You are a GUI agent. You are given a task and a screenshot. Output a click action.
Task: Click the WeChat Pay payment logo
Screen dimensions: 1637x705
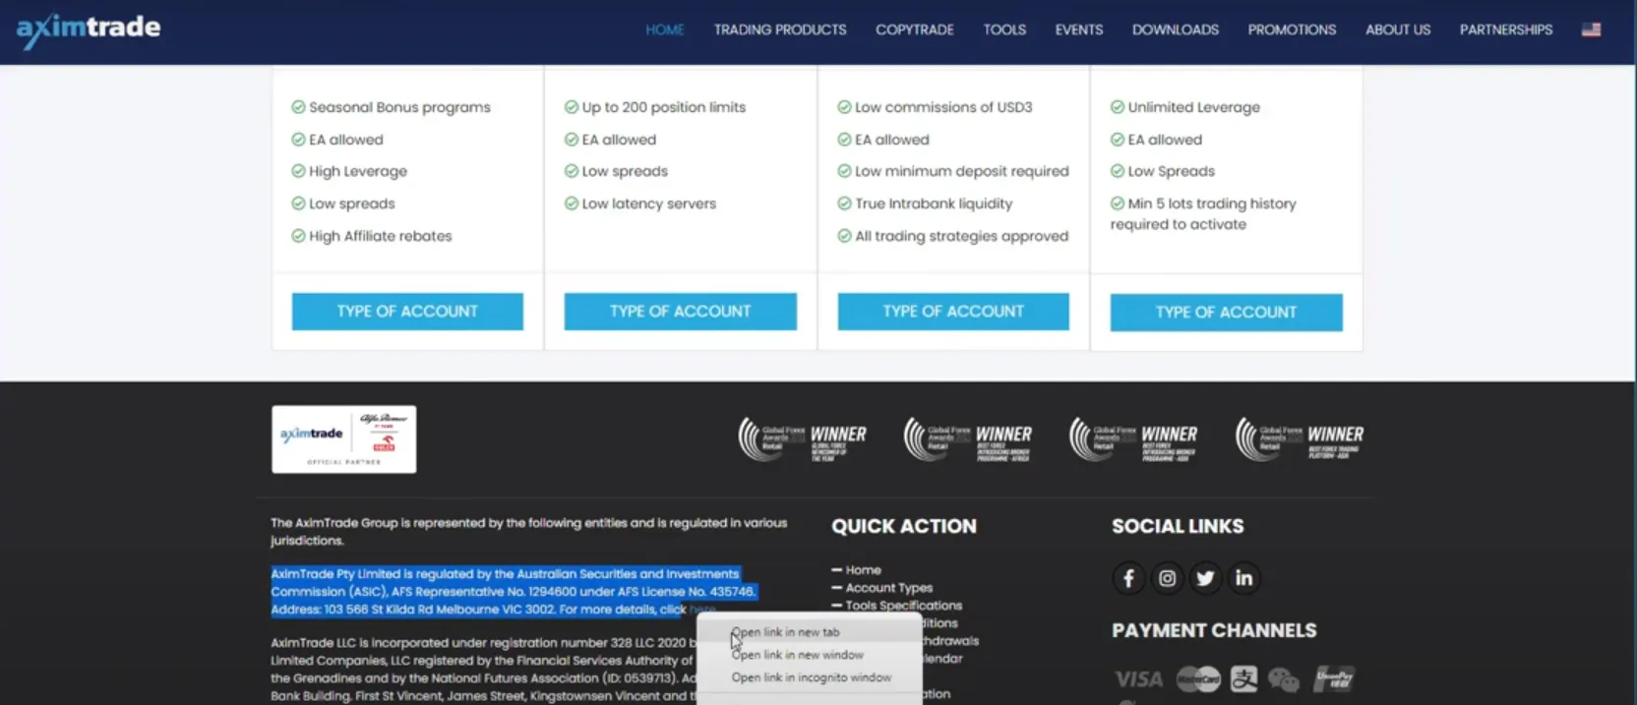click(1284, 679)
